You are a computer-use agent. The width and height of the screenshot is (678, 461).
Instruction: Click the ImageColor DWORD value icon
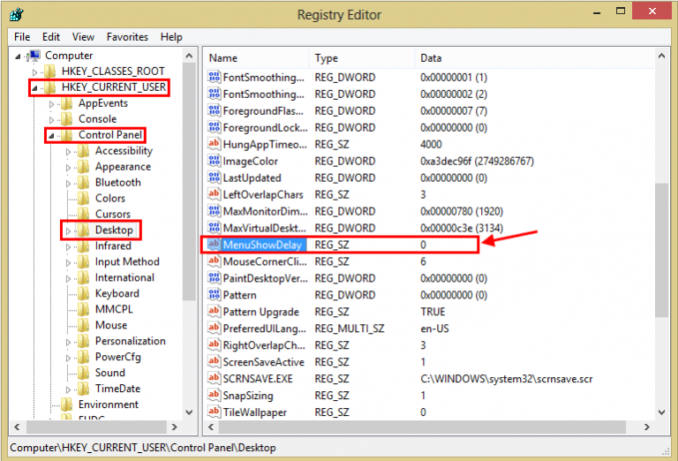(x=214, y=162)
